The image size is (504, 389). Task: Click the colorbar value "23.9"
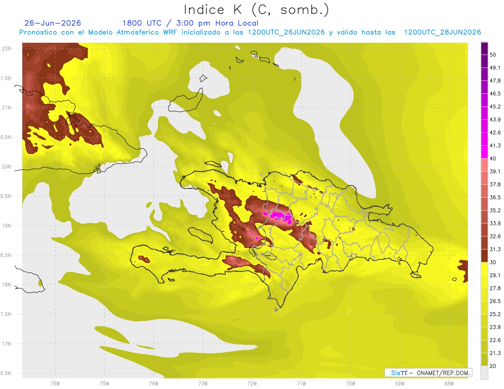pos(495,327)
